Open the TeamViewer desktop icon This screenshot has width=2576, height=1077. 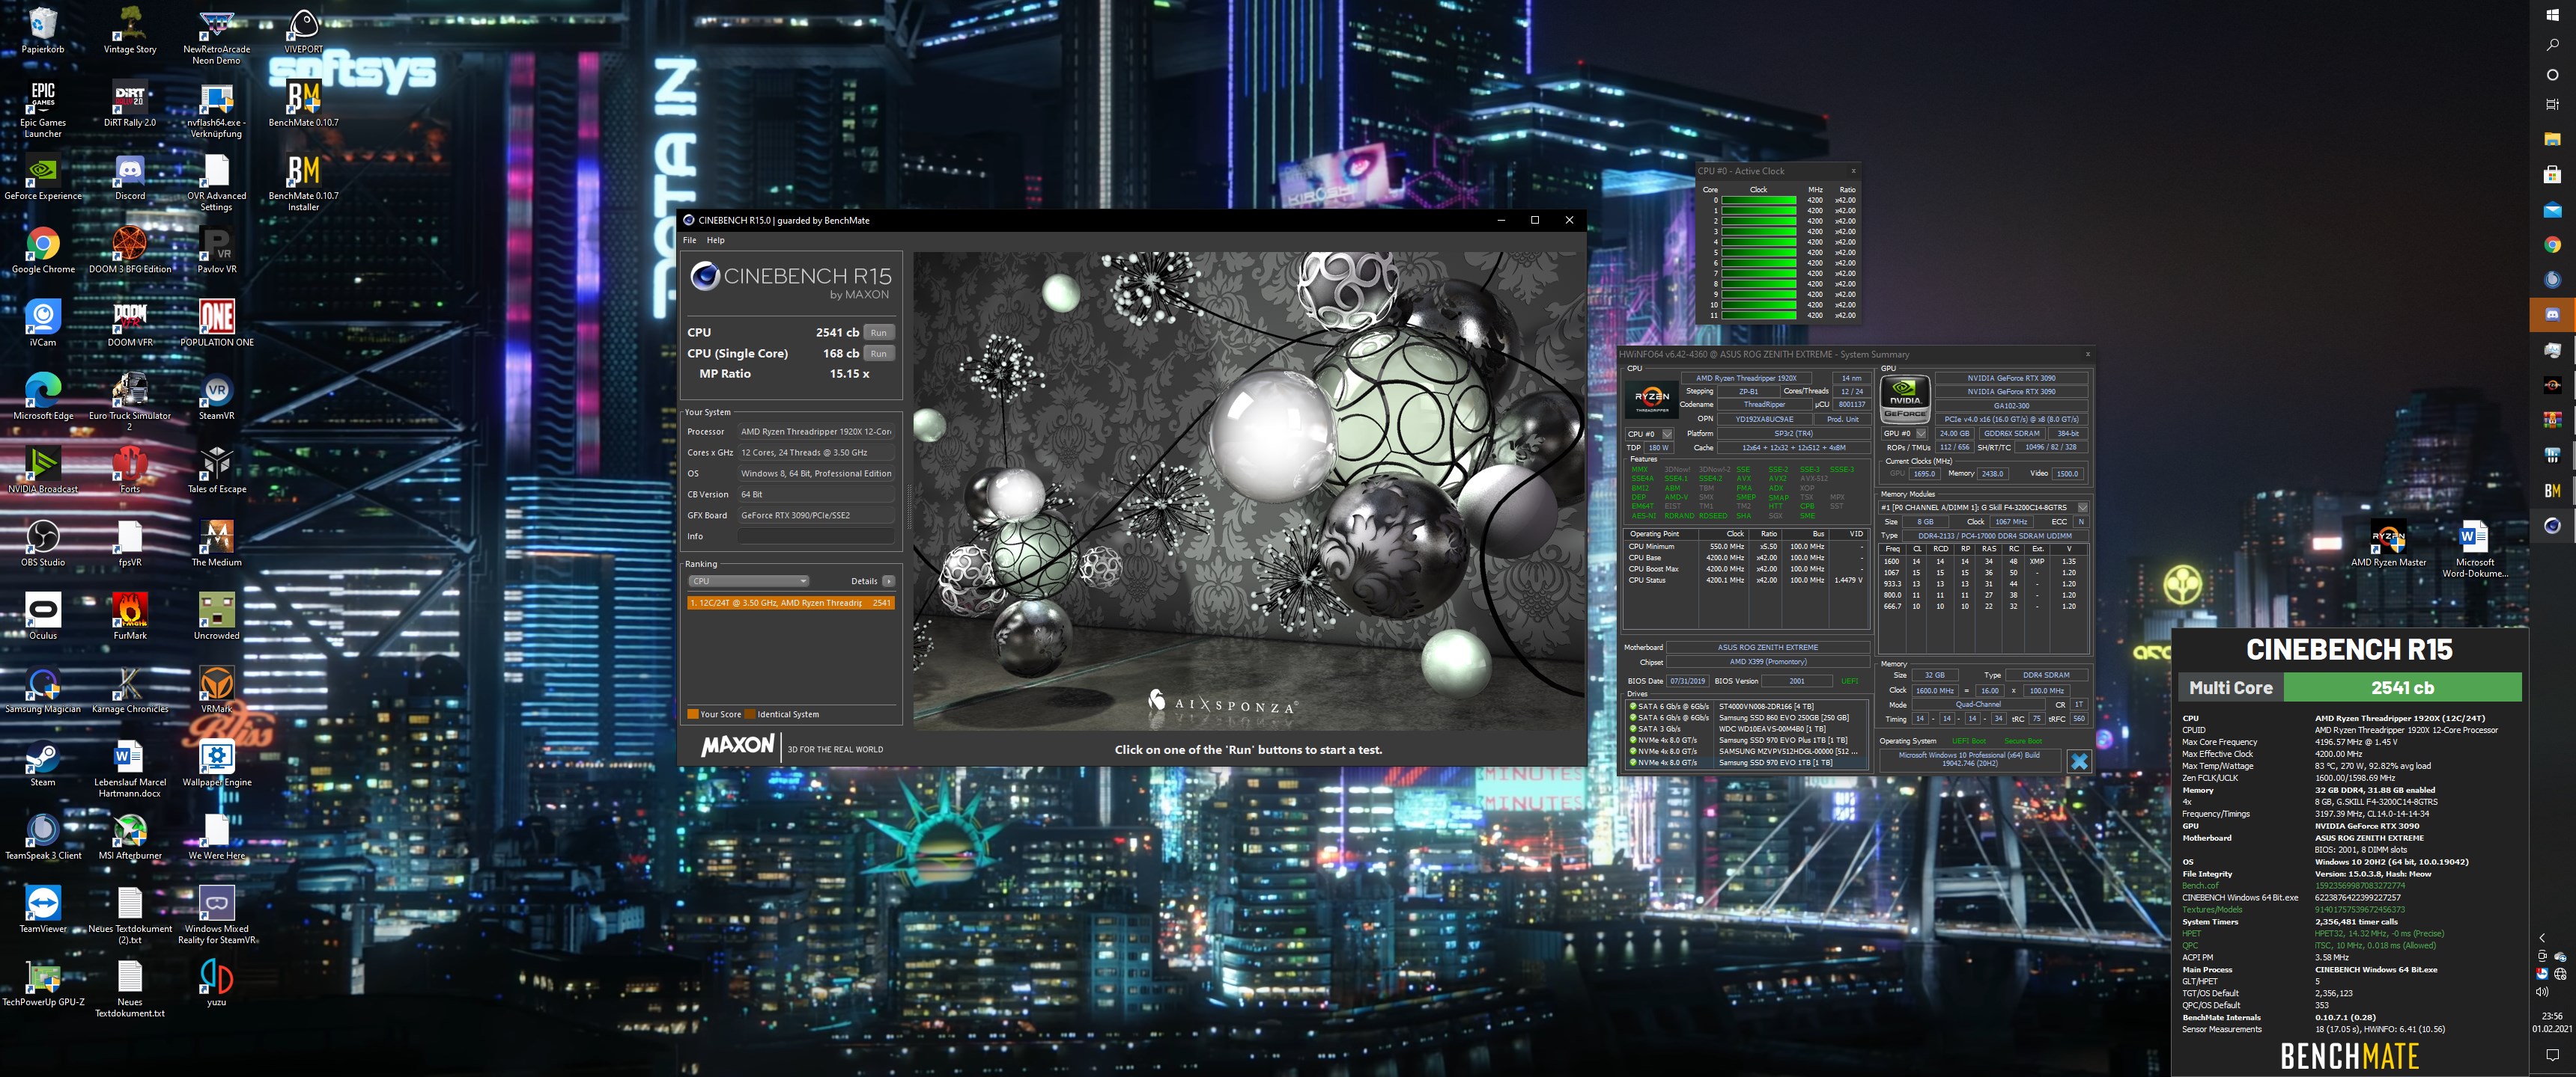click(x=43, y=910)
